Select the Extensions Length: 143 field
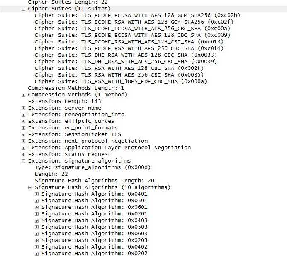 pos(64,101)
